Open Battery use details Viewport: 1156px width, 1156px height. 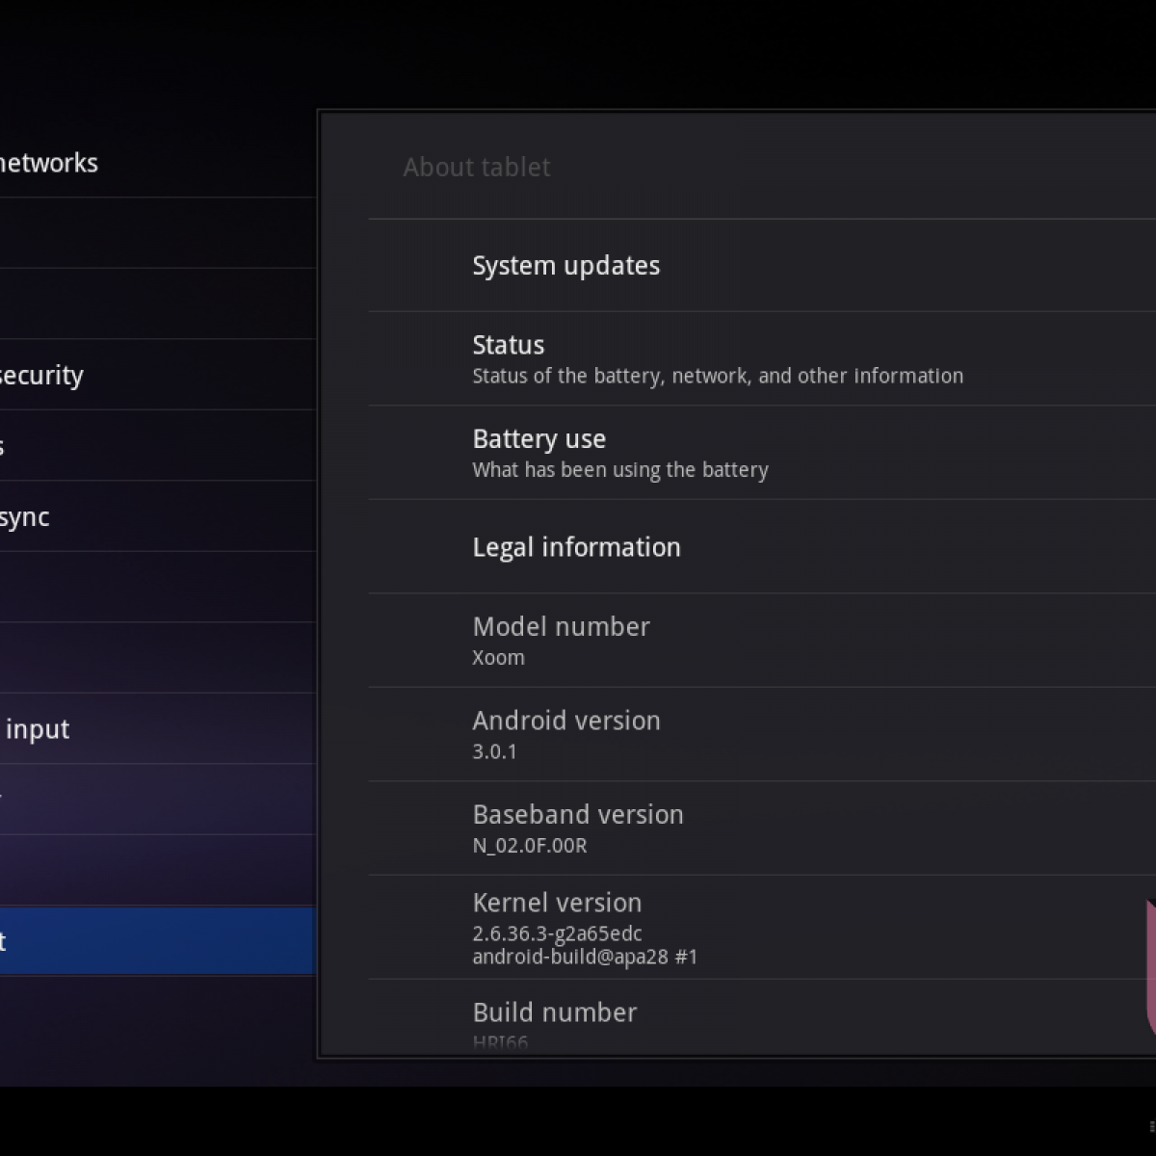click(620, 453)
